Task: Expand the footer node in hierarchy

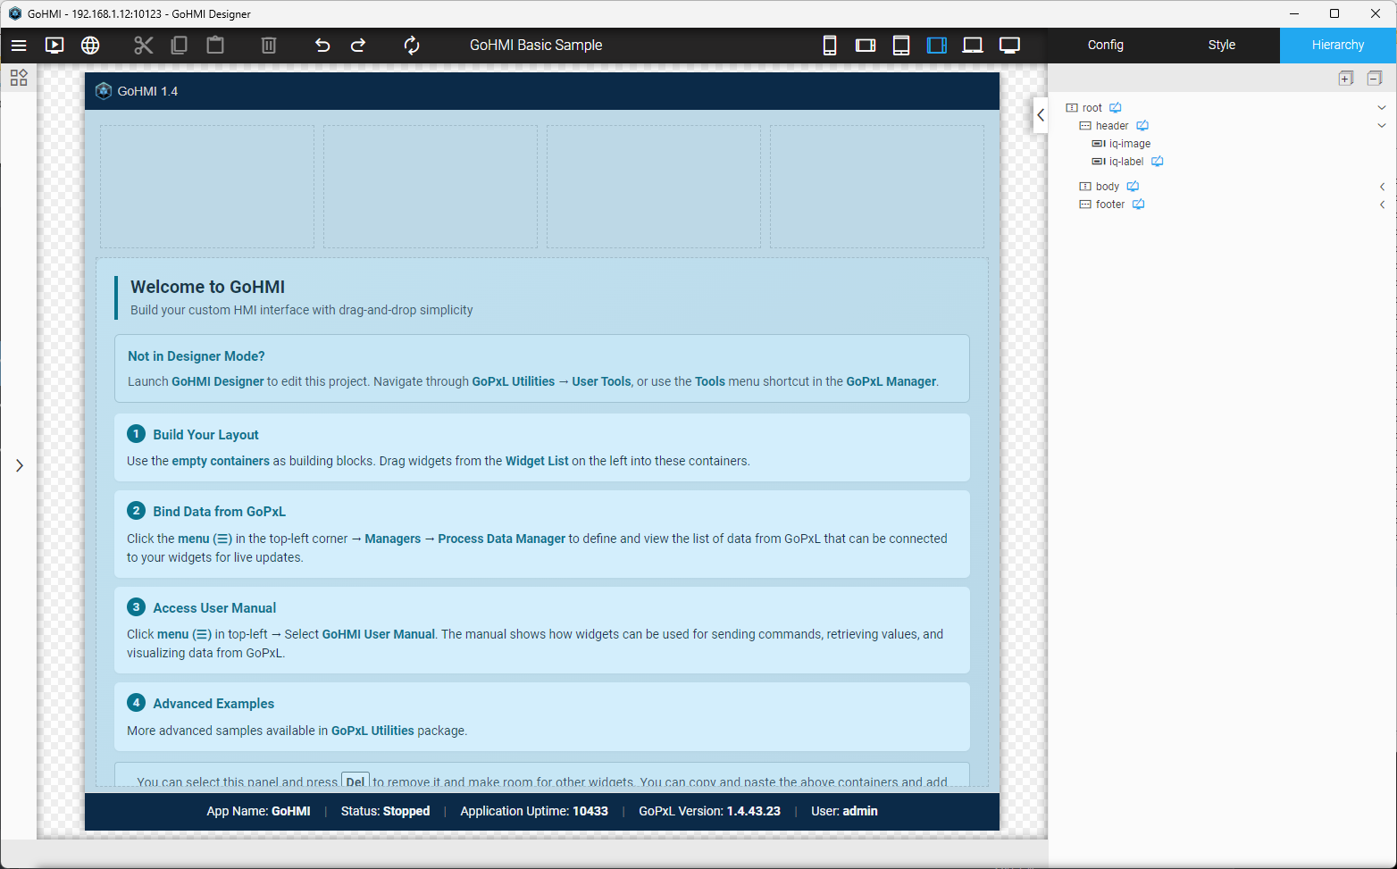Action: click(x=1382, y=205)
